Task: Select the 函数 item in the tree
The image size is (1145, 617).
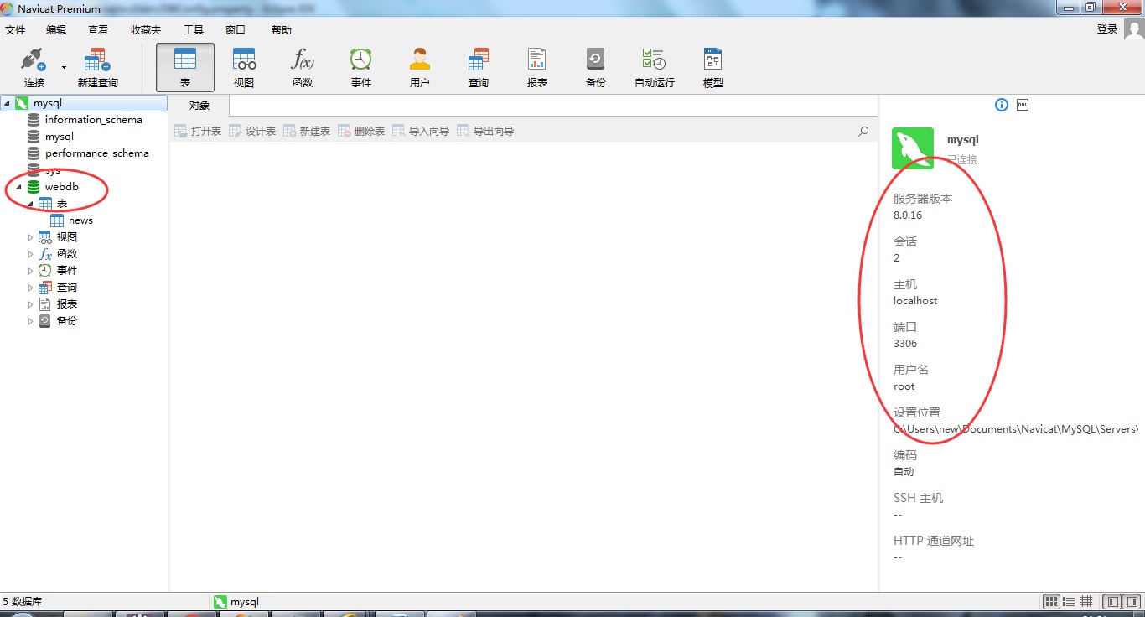Action: click(67, 254)
